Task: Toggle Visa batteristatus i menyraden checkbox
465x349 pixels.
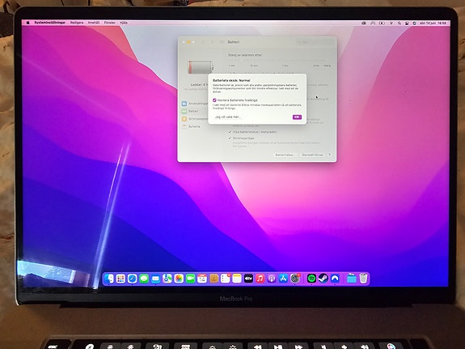Action: [230, 132]
